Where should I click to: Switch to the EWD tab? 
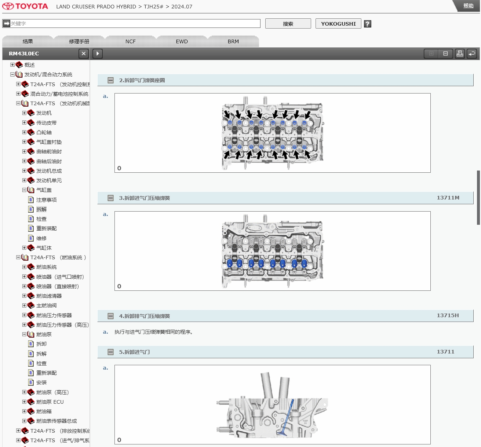(182, 41)
